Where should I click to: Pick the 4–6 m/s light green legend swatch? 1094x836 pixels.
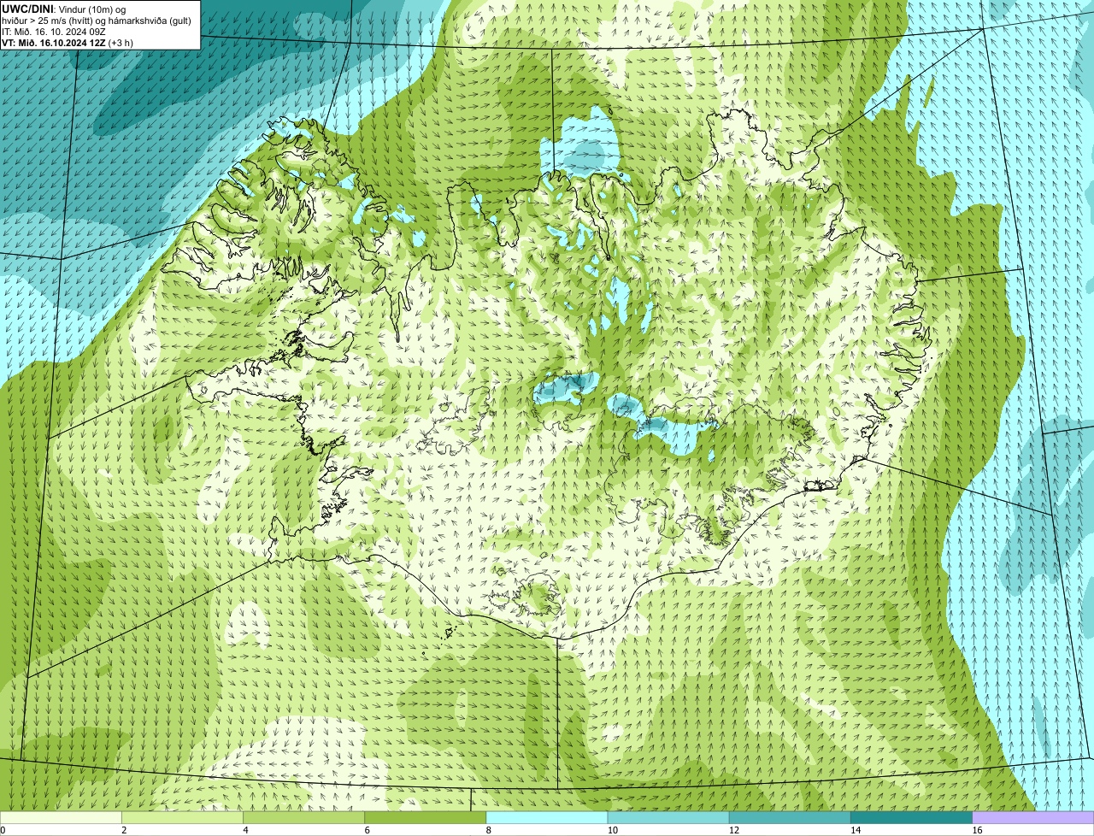304,818
